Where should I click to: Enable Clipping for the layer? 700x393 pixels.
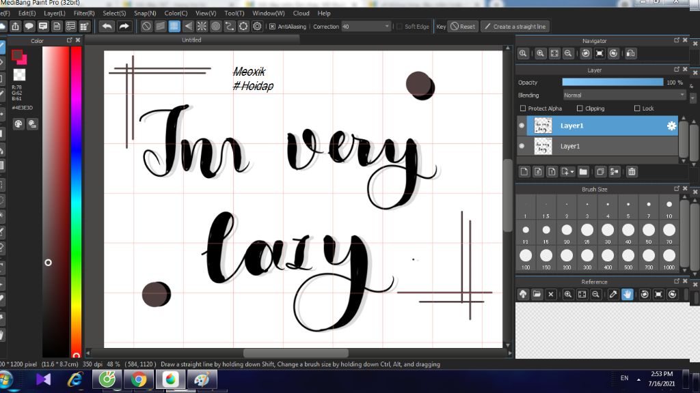point(580,108)
